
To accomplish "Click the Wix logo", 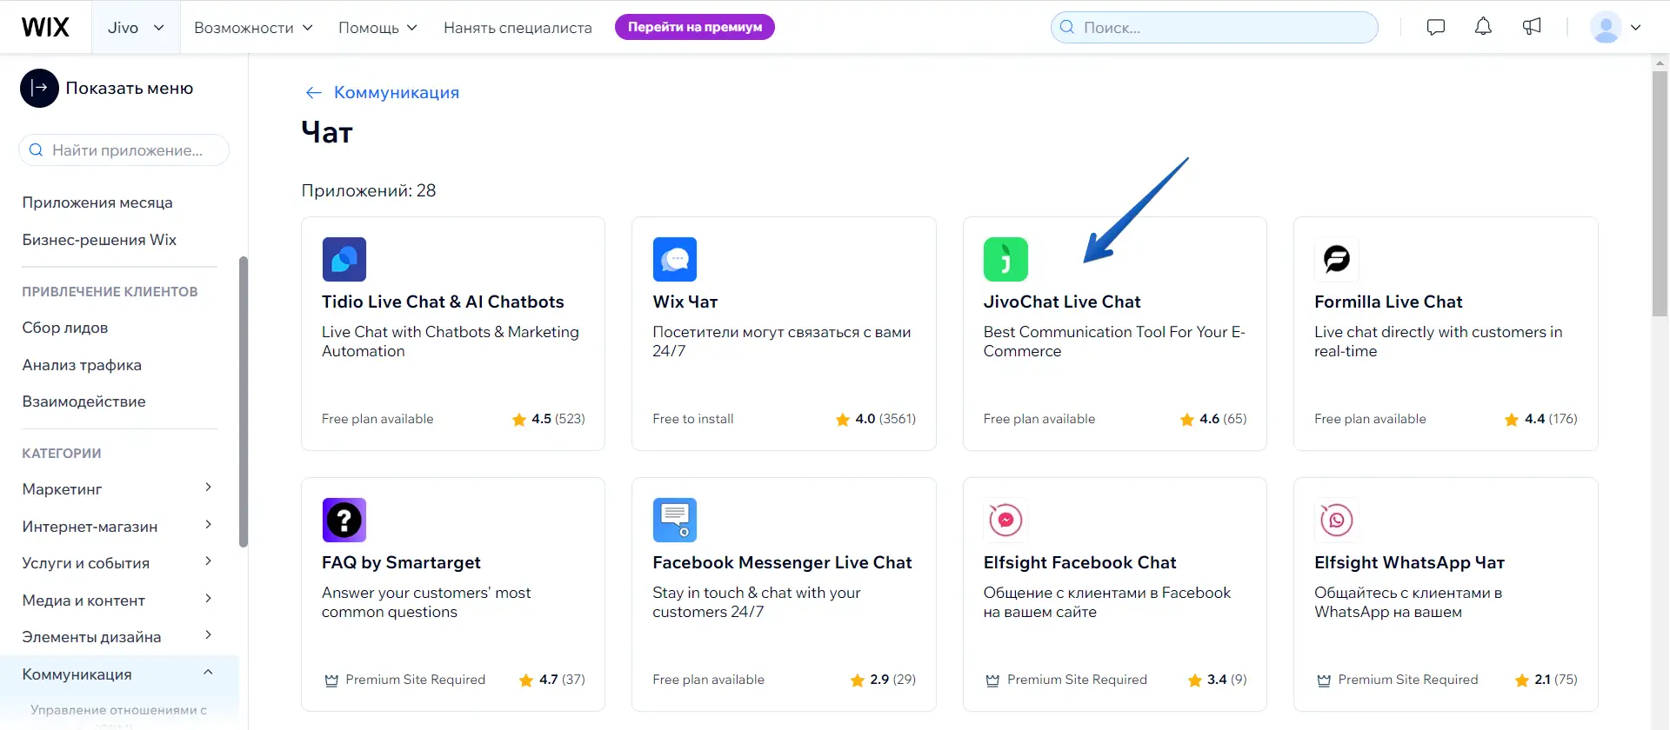I will point(45,27).
